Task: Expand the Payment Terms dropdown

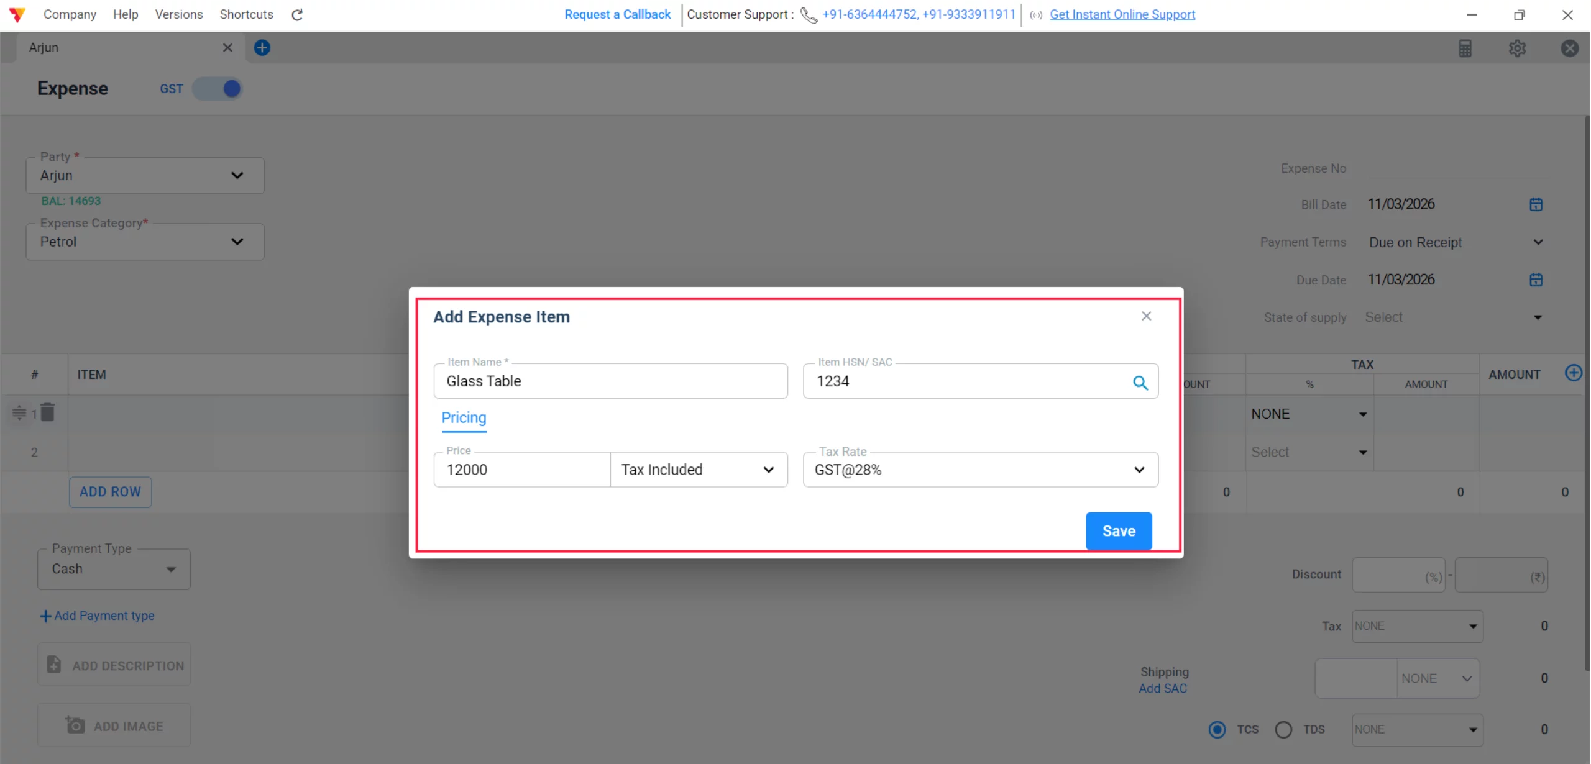Action: [x=1537, y=242]
